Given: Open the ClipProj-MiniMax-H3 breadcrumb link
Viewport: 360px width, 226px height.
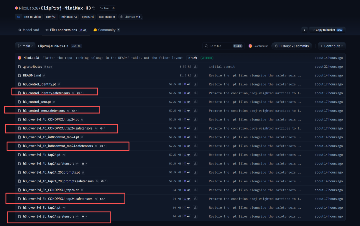Looking at the screenshot, I should pos(53,46).
